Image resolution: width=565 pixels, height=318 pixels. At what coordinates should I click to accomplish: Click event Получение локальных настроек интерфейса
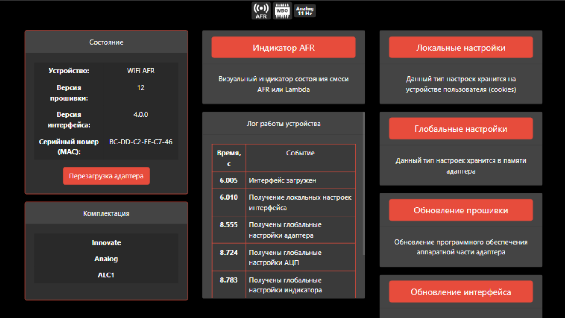pyautogui.click(x=301, y=202)
